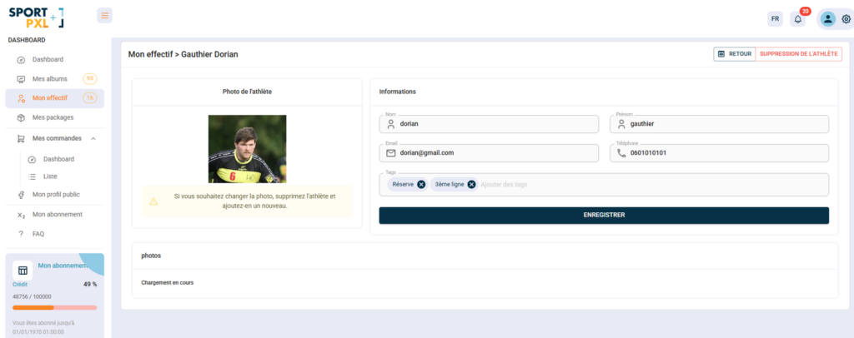
Task: Collapse the Mes commandes section
Action: pyautogui.click(x=93, y=138)
